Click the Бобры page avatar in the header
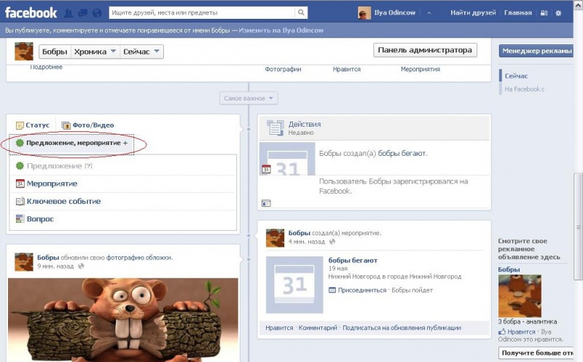The width and height of the screenshot is (583, 362). tap(24, 51)
